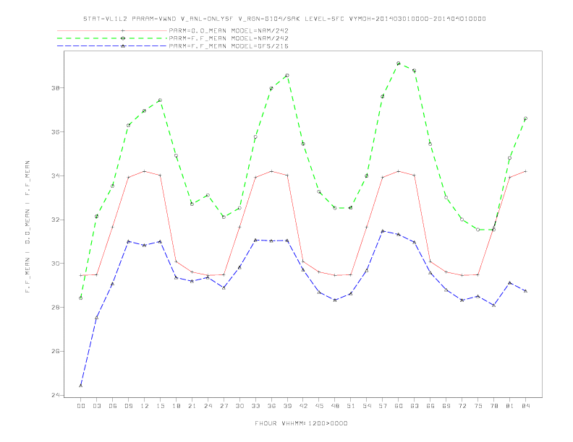Viewport: 573px width, 442px height.
Task: Click the x-axis forecast hour label 72
Action: pyautogui.click(x=462, y=406)
